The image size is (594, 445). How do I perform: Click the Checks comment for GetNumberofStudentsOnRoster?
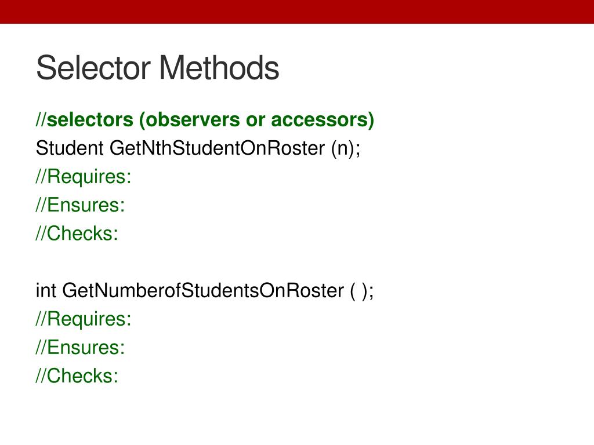(77, 375)
